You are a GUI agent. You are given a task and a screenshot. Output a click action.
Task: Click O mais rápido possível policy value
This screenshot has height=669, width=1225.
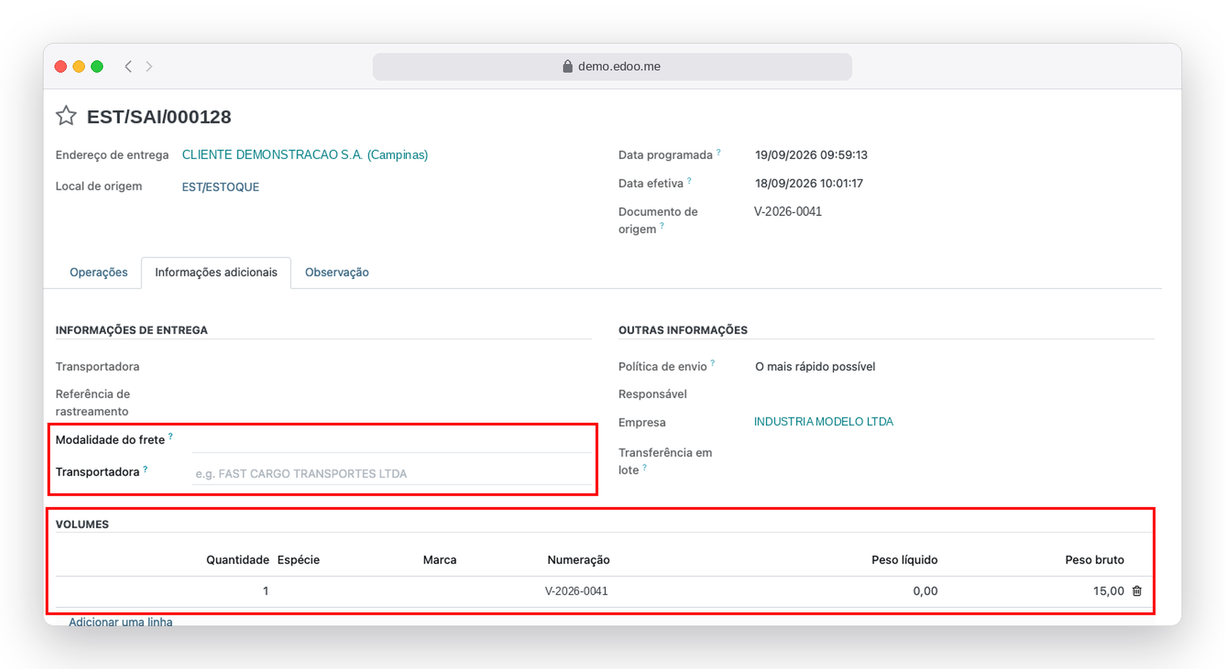815,367
